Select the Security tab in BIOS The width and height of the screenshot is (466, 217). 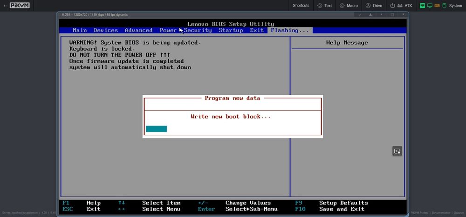[x=198, y=30]
